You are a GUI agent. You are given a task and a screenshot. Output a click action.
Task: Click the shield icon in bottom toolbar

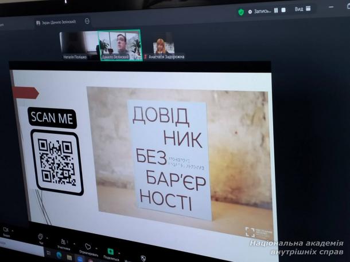coord(143,258)
